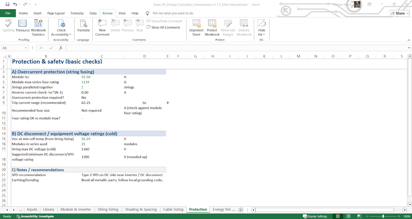Switch to Page Layout view in status bar
This screenshot has width=412, height=219.
(348, 216)
